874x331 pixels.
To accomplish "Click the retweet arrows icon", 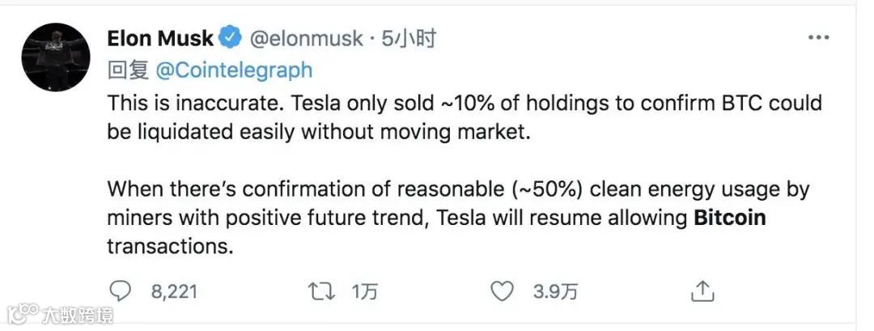I will pyautogui.click(x=321, y=291).
